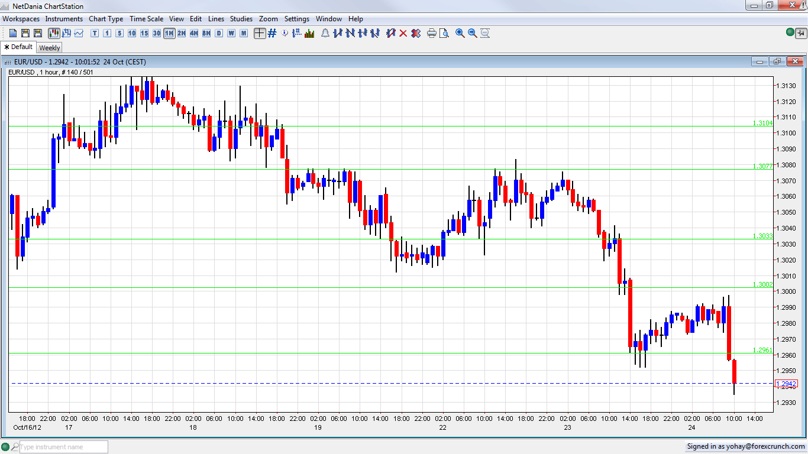Click the first Save icon in toolbar

[25, 33]
